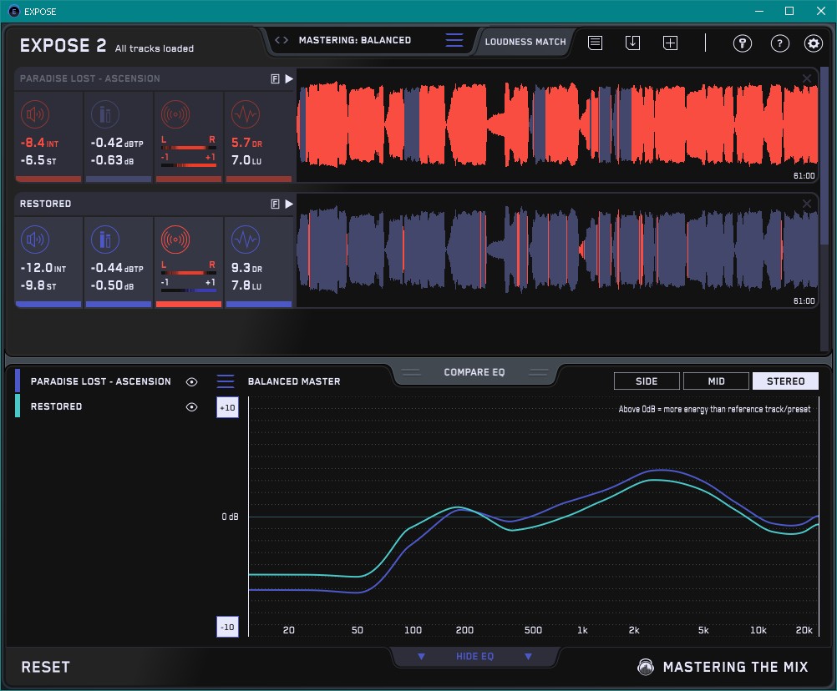Toggle visibility of Paradise Lost EQ curve
Screen dimensions: 837x691
[191, 381]
